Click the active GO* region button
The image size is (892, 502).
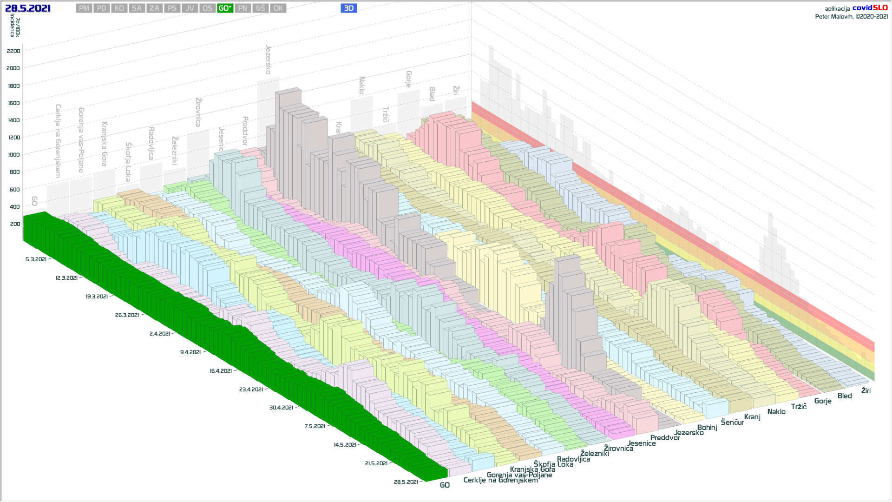(x=225, y=8)
